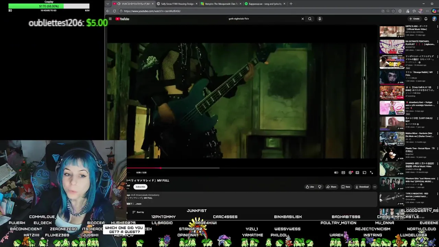Open a new browser tab with plus
The height and width of the screenshot is (247, 439).
[x=291, y=4]
